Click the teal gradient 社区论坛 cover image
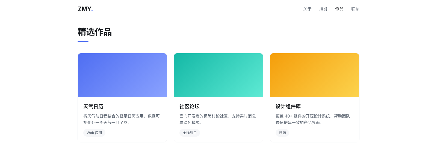 [x=218, y=75]
